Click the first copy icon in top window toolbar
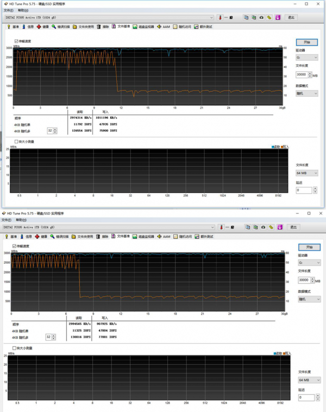The width and height of the screenshot is (326, 412). point(246,17)
